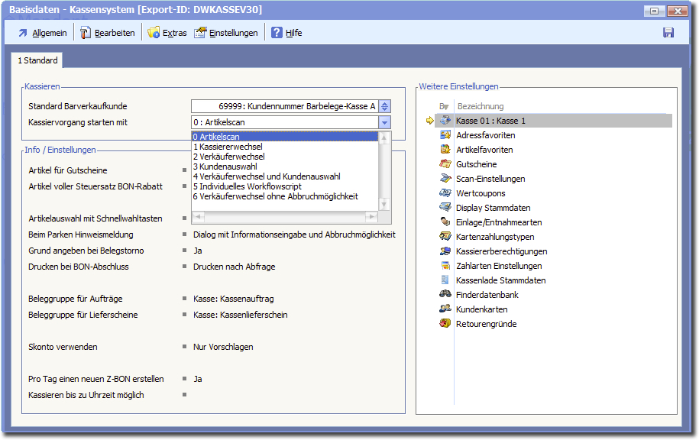Image resolution: width=699 pixels, height=440 pixels.
Task: Open Kundenkarten icon entry
Action: click(x=445, y=309)
